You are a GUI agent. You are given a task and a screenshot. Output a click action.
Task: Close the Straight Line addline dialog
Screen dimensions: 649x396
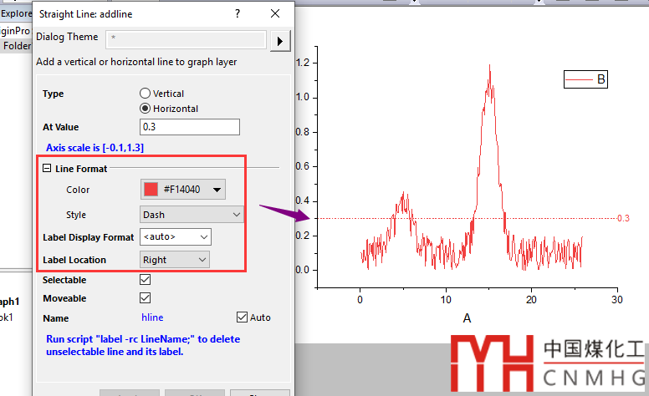pos(275,14)
